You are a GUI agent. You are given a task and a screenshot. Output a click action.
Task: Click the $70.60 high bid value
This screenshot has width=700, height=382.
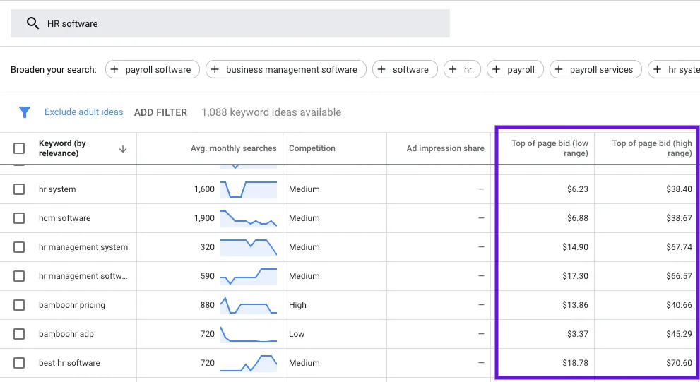tap(679, 363)
